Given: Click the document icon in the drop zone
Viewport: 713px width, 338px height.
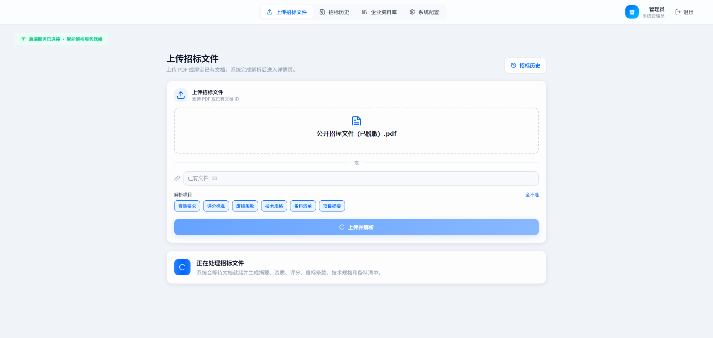Looking at the screenshot, I should pyautogui.click(x=356, y=121).
